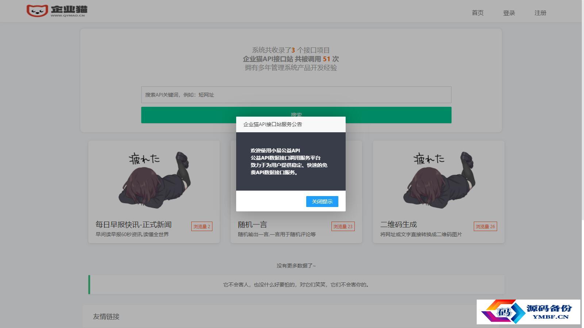Image resolution: width=584 pixels, height=328 pixels.
Task: Open the 注册 registration page
Action: (540, 13)
